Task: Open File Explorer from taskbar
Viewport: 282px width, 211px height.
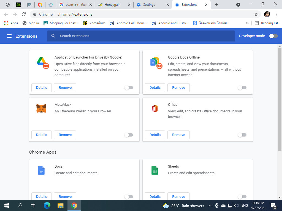Action: point(60,206)
